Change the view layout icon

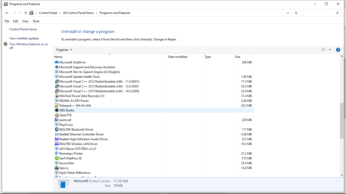coord(324,50)
